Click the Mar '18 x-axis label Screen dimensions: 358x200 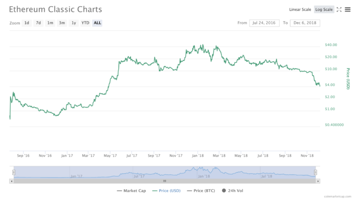pos(219,155)
